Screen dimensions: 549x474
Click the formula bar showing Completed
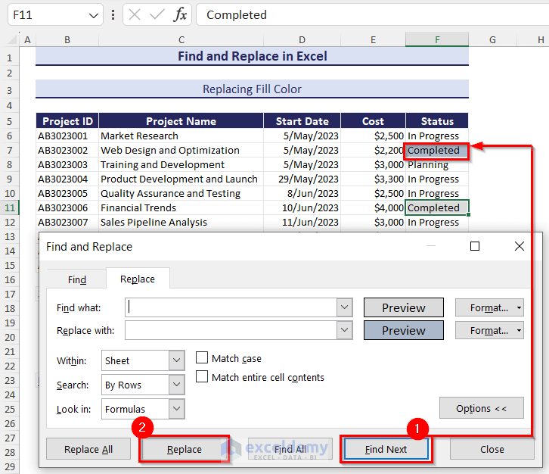pyautogui.click(x=373, y=14)
